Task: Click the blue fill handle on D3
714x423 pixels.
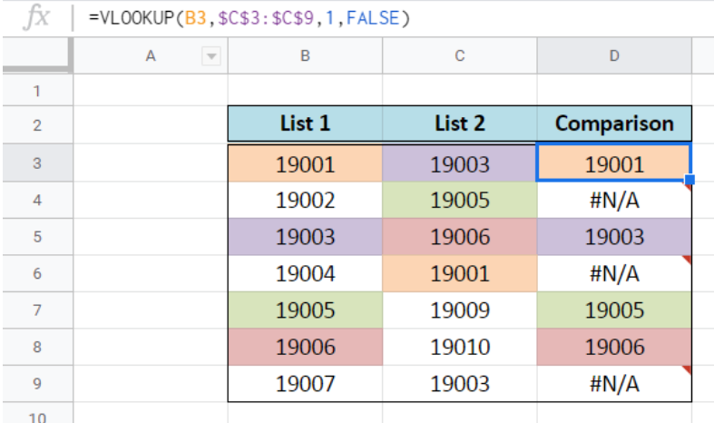Action: point(690,180)
